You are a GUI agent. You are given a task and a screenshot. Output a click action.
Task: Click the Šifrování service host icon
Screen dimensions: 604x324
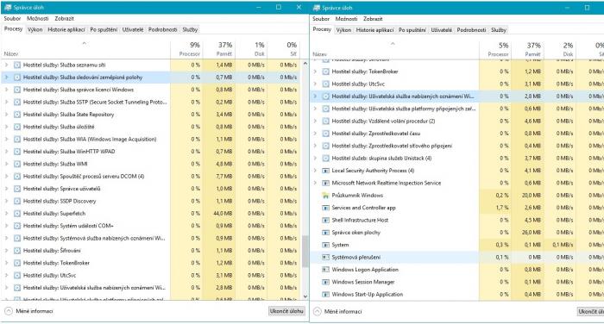coord(17,251)
